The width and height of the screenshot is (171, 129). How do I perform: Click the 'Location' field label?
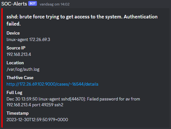pyautogui.click(x=15, y=63)
